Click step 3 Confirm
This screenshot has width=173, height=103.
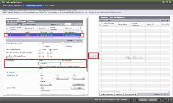pyautogui.click(x=51, y=6)
